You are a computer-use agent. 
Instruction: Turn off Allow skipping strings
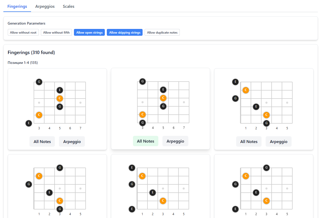coord(125,33)
